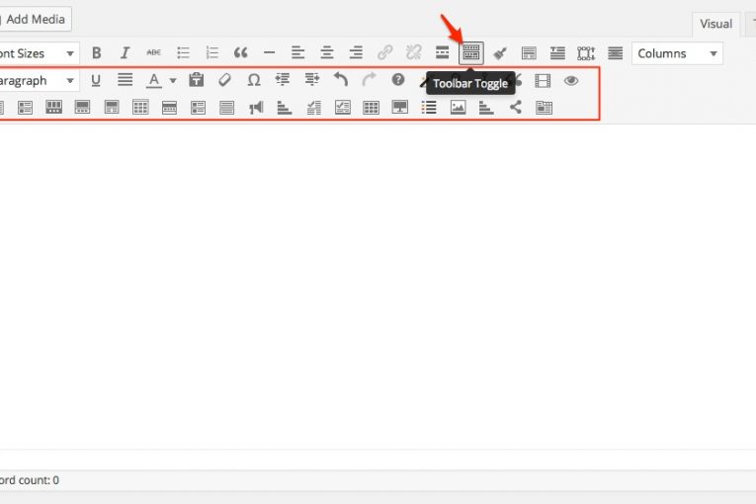Click the eye preview icon

[571, 81]
